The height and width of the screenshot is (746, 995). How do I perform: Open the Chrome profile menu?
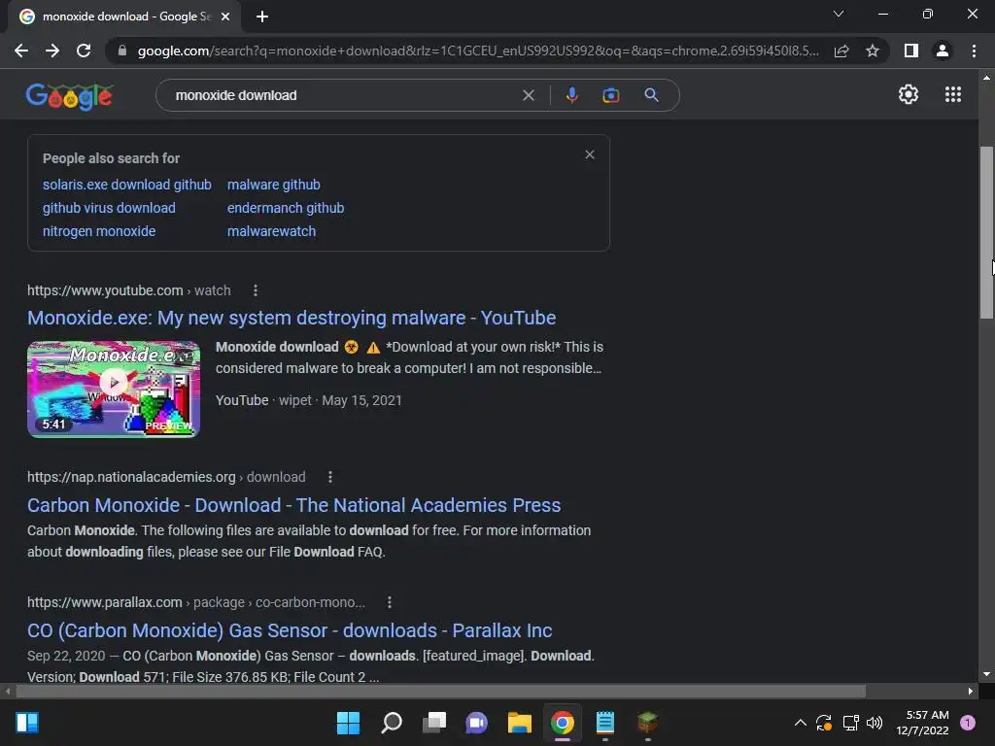pyautogui.click(x=943, y=51)
